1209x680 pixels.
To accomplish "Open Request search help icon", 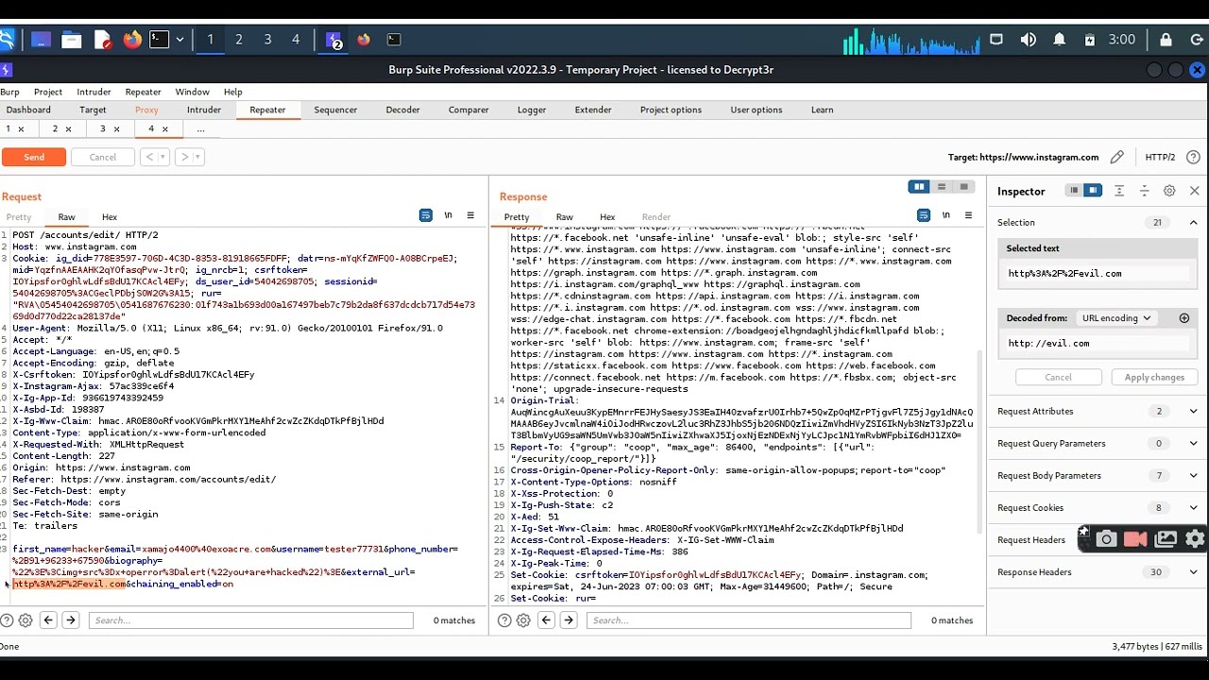I will point(7,620).
